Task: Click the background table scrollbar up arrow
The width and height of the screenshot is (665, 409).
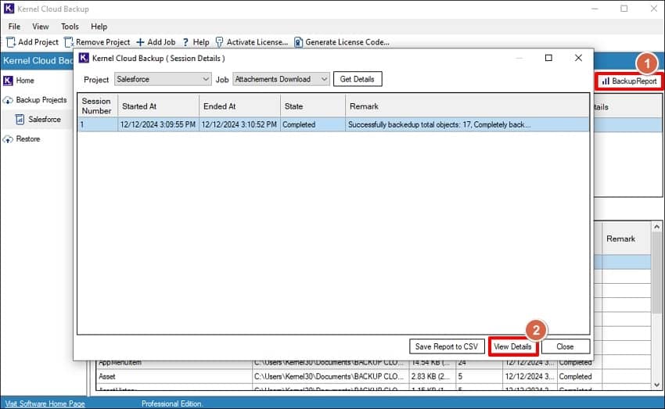Action: [x=656, y=227]
